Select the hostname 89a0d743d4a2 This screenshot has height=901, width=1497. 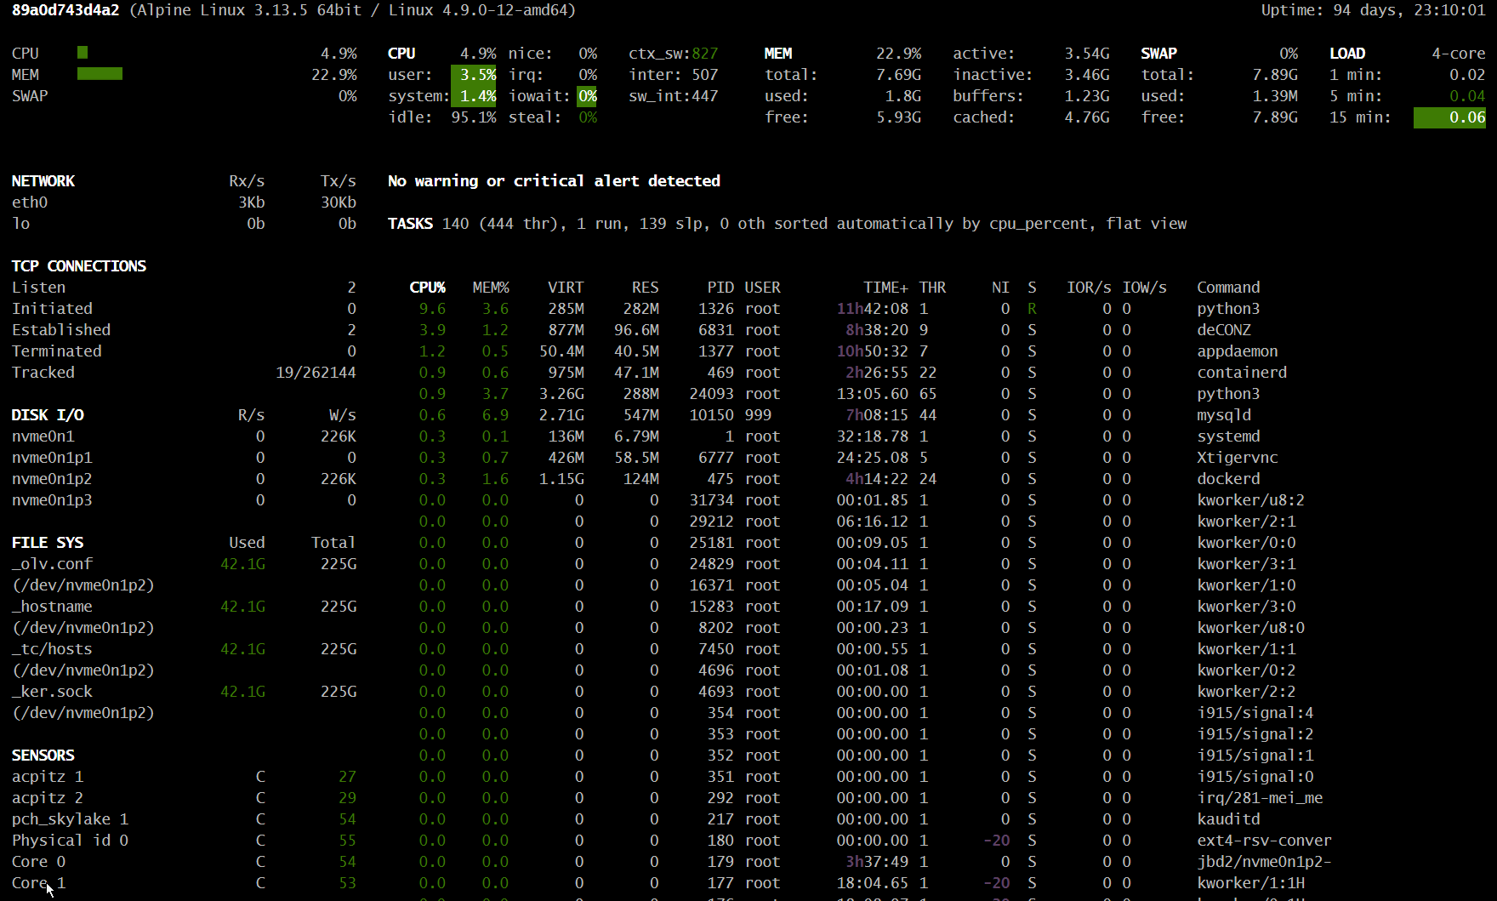tap(65, 10)
